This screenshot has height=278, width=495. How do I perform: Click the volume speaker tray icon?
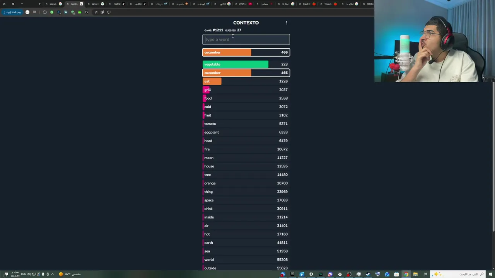29,274
